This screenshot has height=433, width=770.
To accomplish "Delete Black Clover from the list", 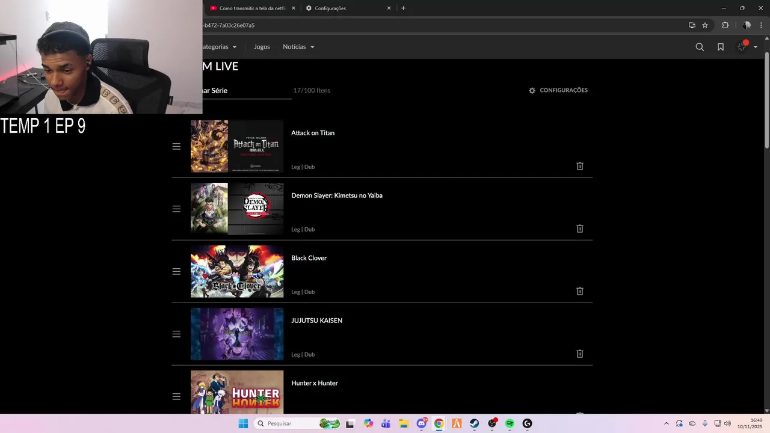I will [x=580, y=291].
